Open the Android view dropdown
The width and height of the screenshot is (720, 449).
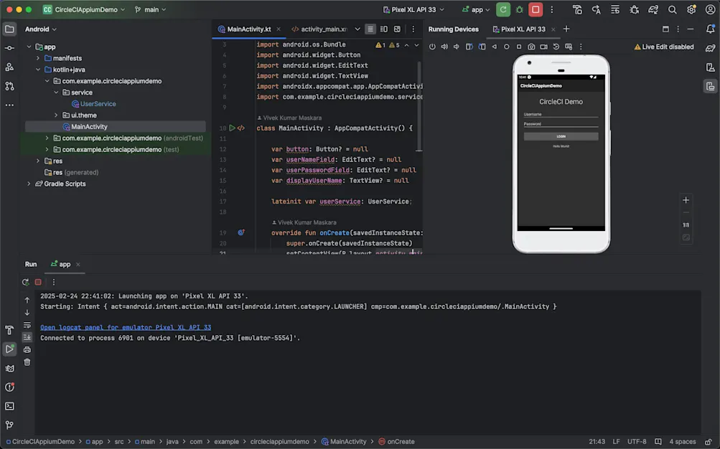click(38, 29)
